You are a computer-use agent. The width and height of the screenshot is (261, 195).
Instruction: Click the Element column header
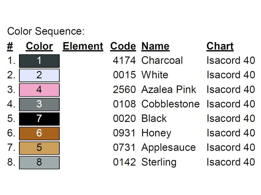tap(83, 46)
